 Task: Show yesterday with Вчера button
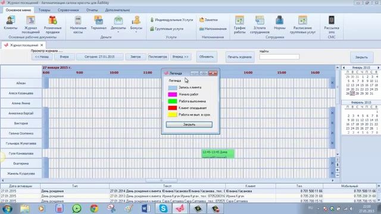[x=64, y=57]
